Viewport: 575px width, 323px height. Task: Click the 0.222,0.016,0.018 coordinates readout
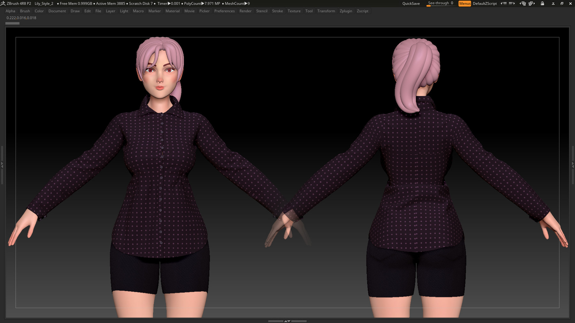[21, 18]
